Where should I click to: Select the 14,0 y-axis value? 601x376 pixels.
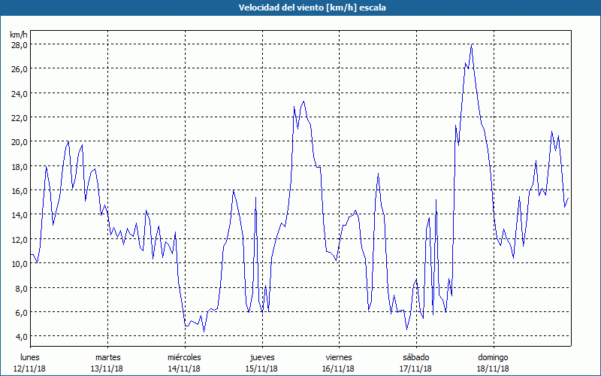[20, 215]
